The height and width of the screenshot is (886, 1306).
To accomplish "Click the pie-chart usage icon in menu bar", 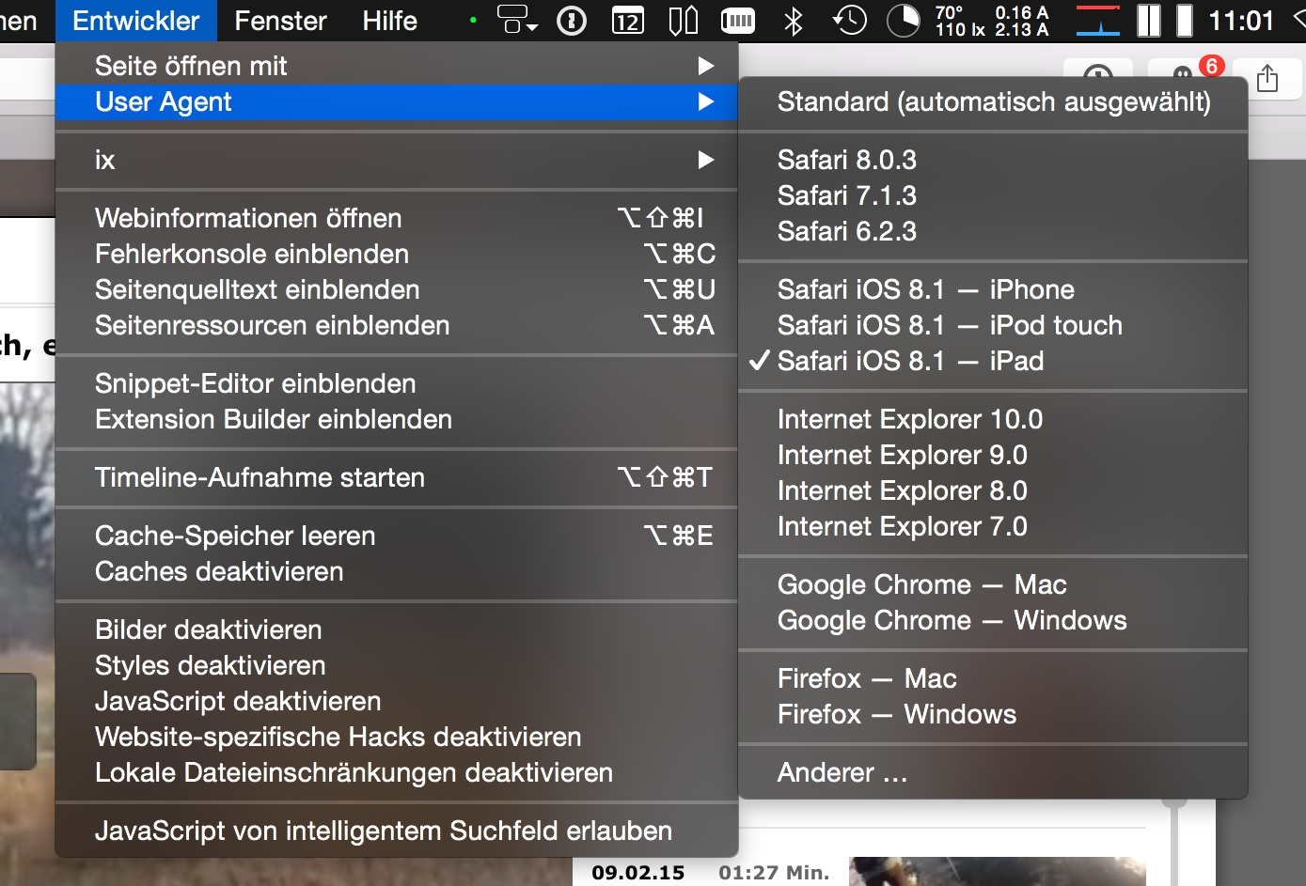I will [x=904, y=20].
